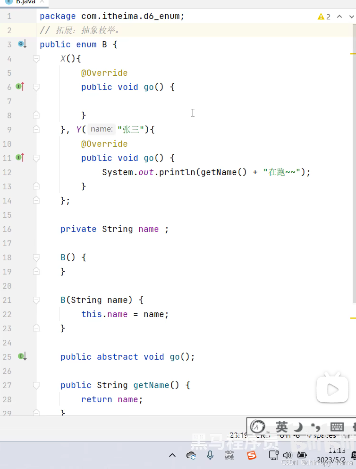Click line number 15 in the gutter
The height and width of the screenshot is (469, 356).
tap(7, 215)
